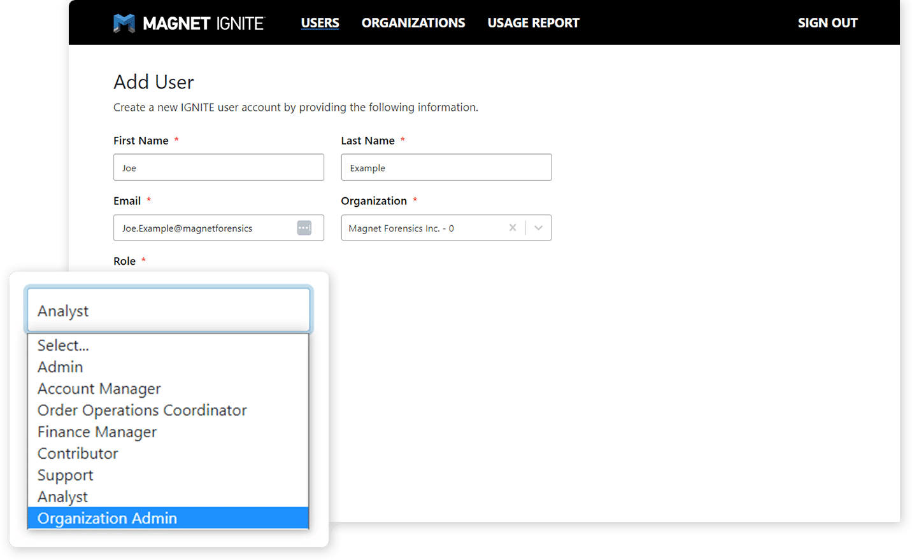Pick Order Operations Coordinator role

[168, 410]
